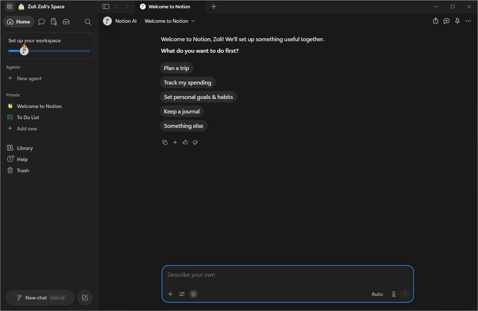
Task: Click the forward navigation arrow
Action: (127, 7)
